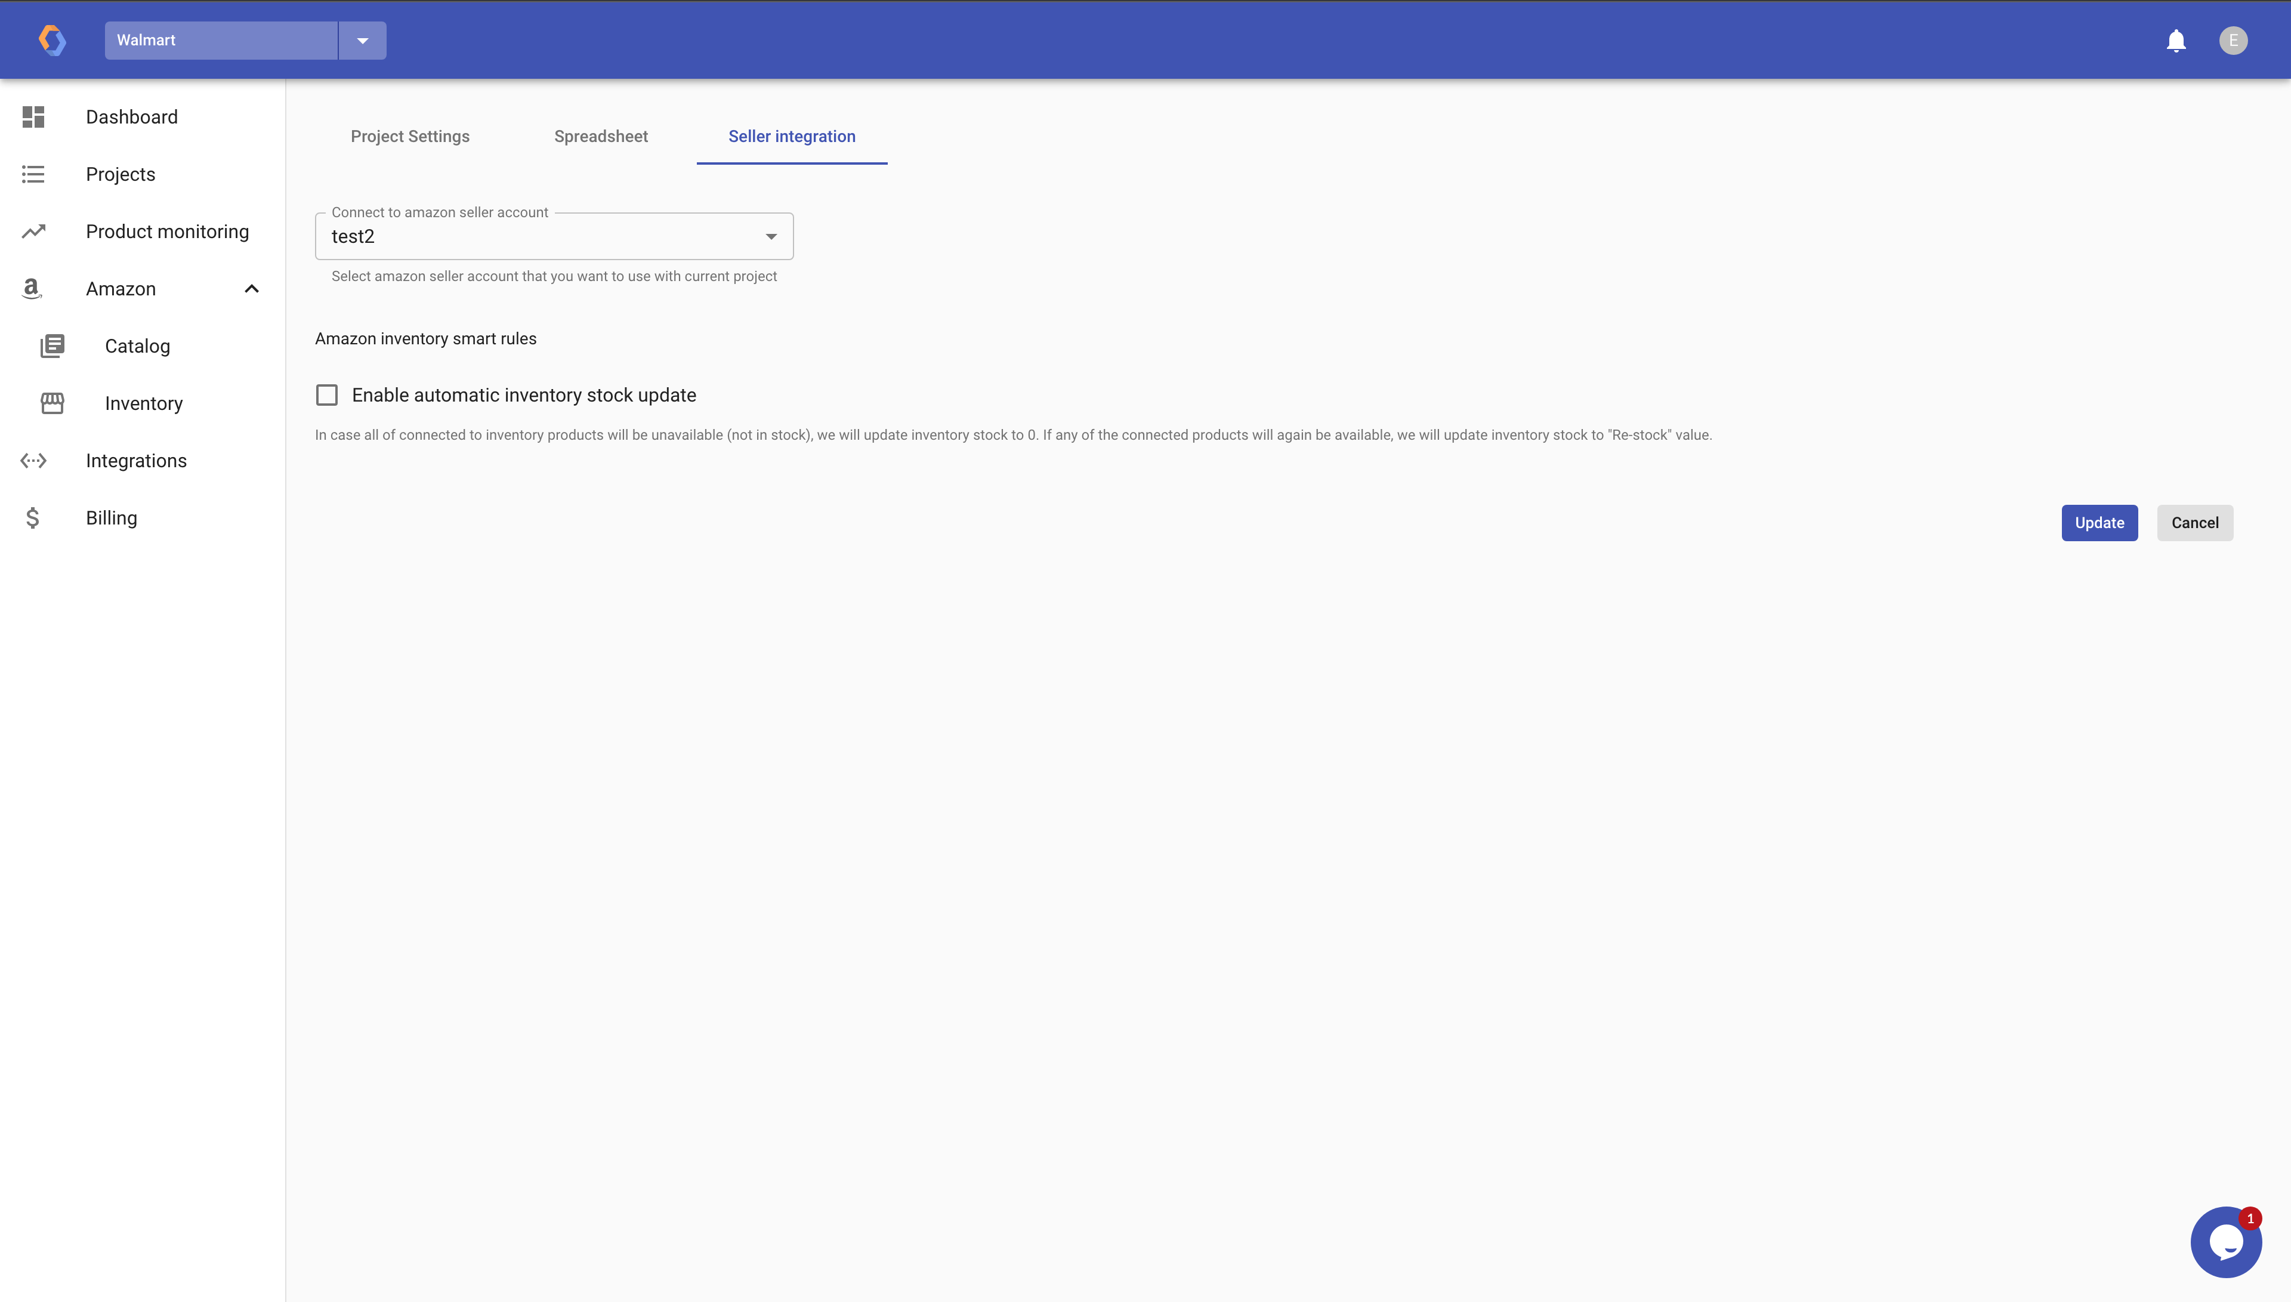Click the Walmart project name field
Viewport: 2291px width, 1302px height.
[x=221, y=40]
